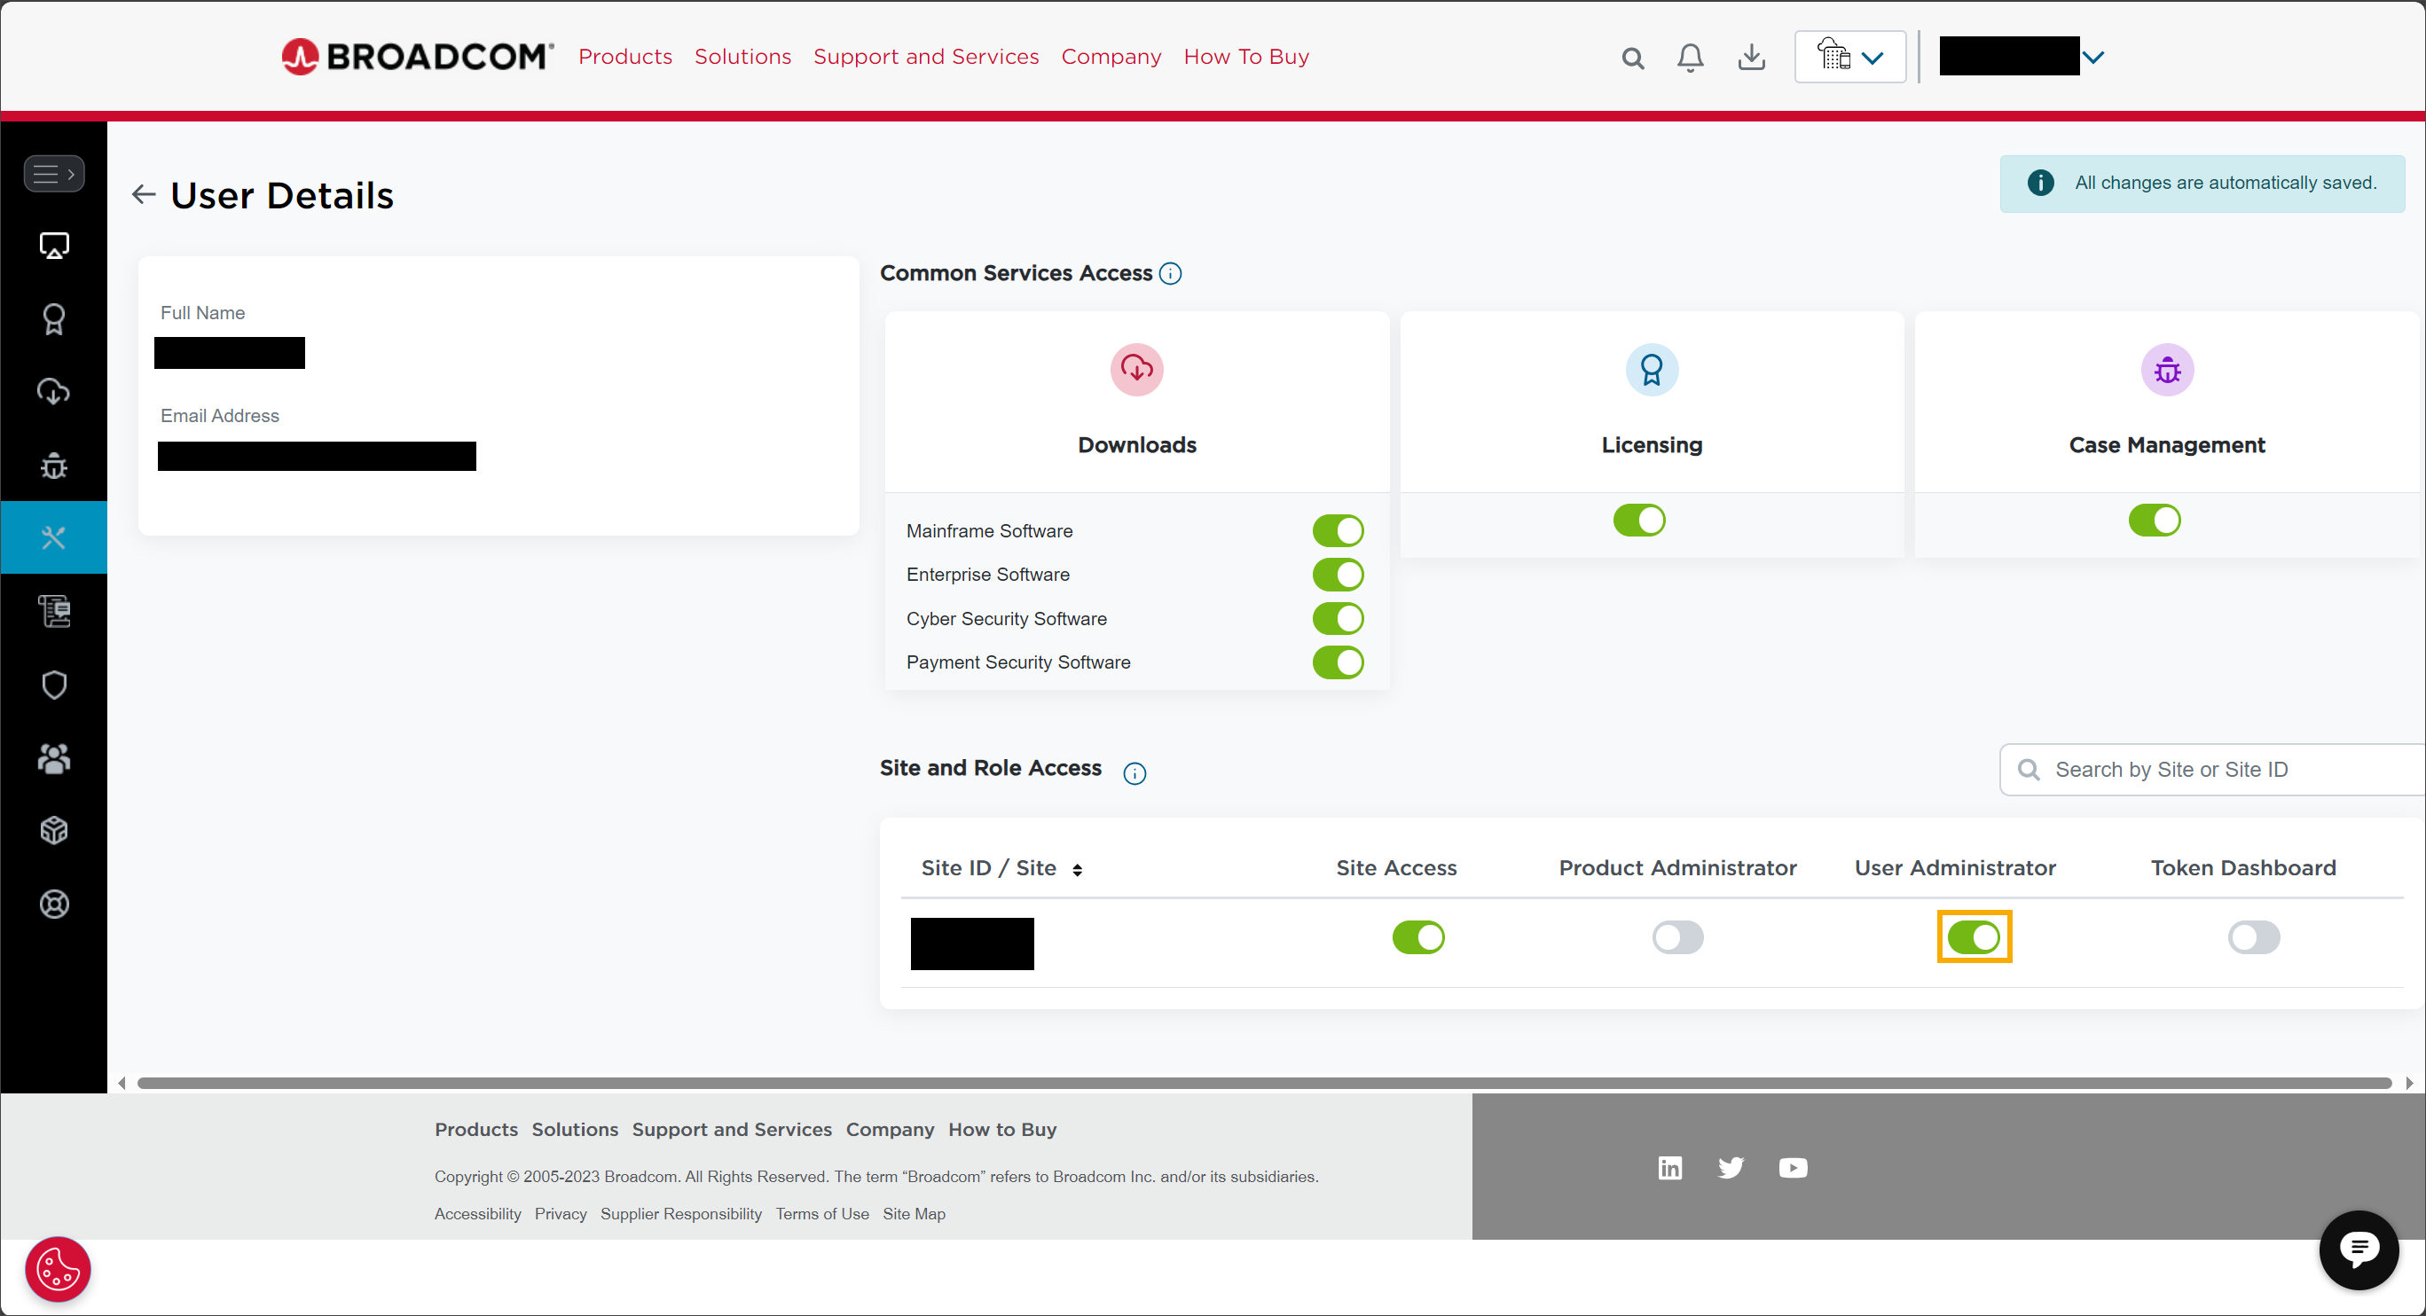
Task: Toggle Cyber Security Software access
Action: coord(1338,618)
